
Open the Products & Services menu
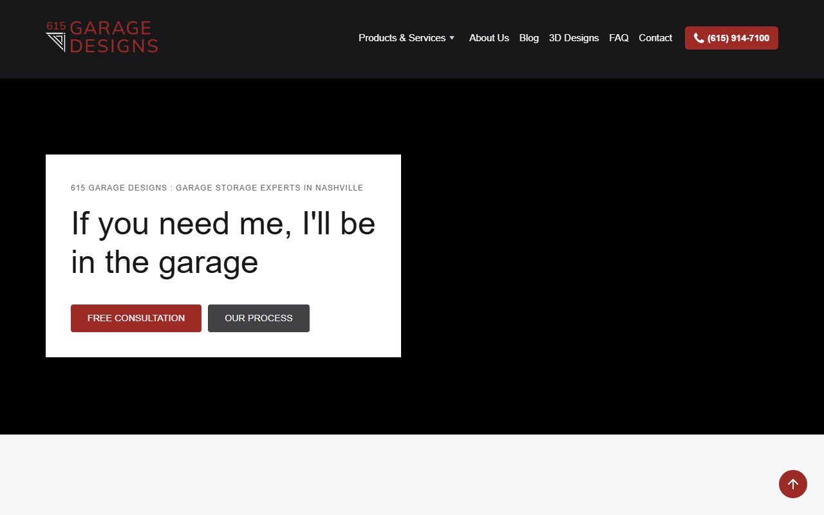[x=402, y=38]
